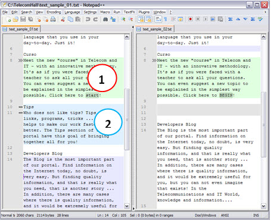271x221 pixels.
Task: Click the New file toolbar icon
Action: coord(8,20)
